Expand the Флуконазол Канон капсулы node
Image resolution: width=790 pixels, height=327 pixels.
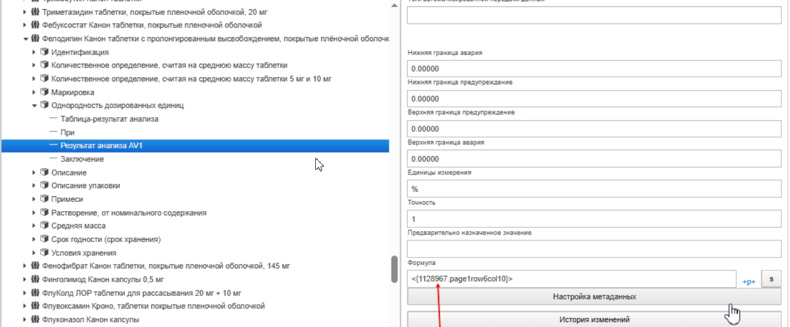point(25,320)
